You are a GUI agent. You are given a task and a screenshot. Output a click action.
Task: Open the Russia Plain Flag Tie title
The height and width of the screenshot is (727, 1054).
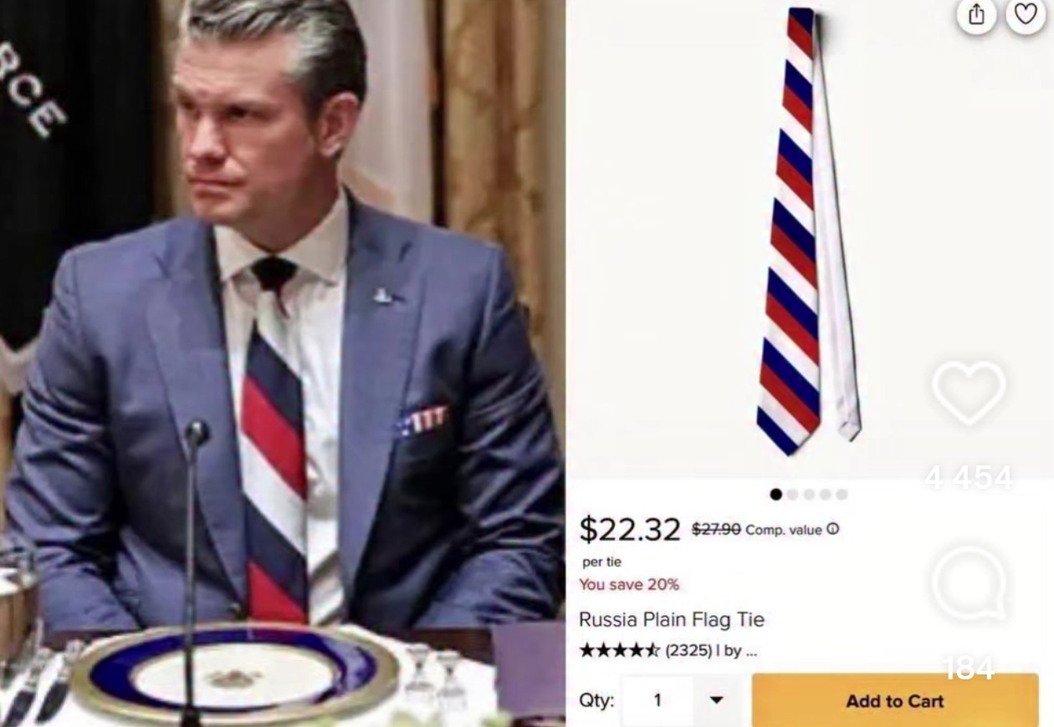(x=671, y=620)
